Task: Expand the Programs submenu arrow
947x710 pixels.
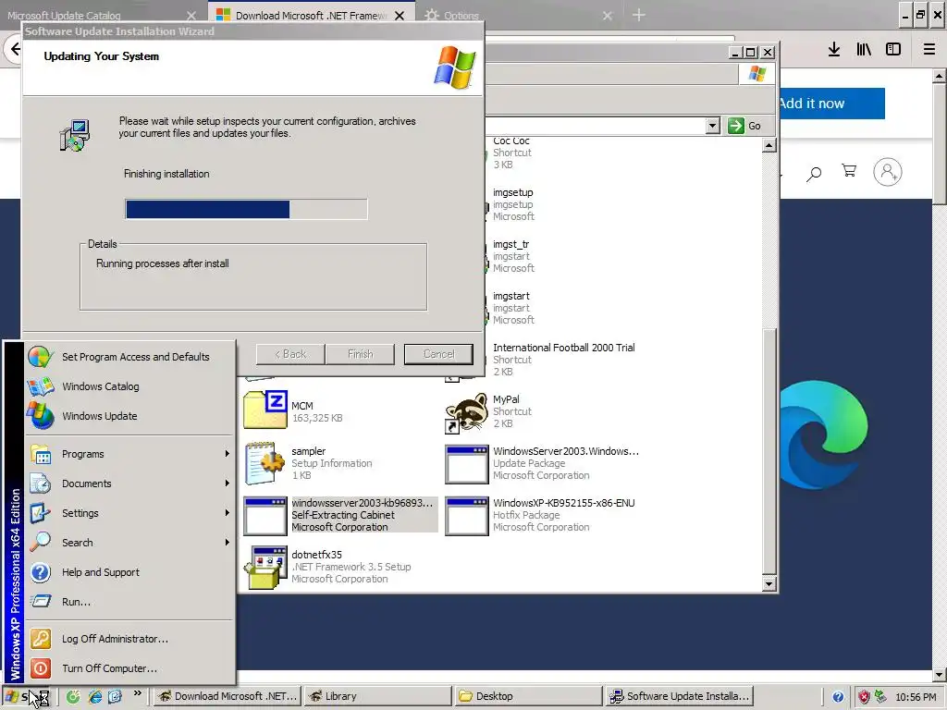Action: click(228, 453)
